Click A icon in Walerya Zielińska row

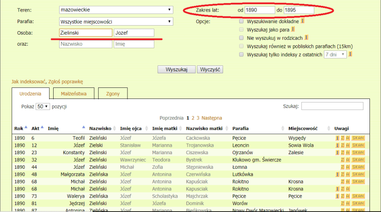pos(347,195)
